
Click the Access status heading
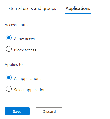click(16, 25)
